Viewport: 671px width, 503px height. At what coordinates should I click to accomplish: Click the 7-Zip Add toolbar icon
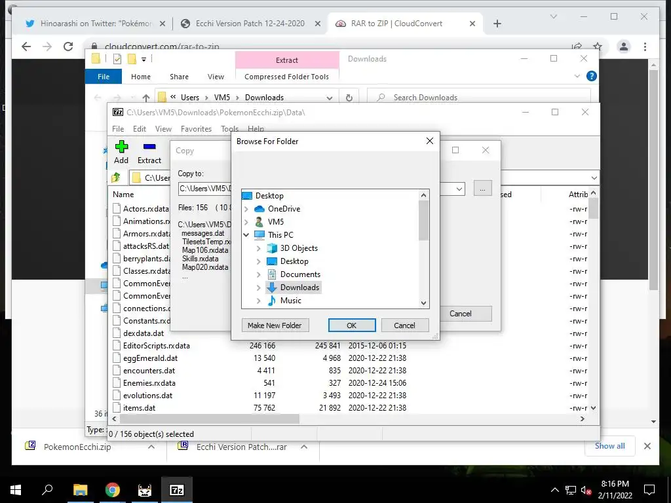click(x=121, y=147)
